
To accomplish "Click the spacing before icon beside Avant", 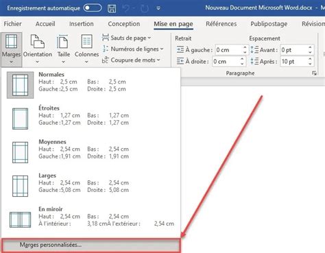I will tap(254, 49).
